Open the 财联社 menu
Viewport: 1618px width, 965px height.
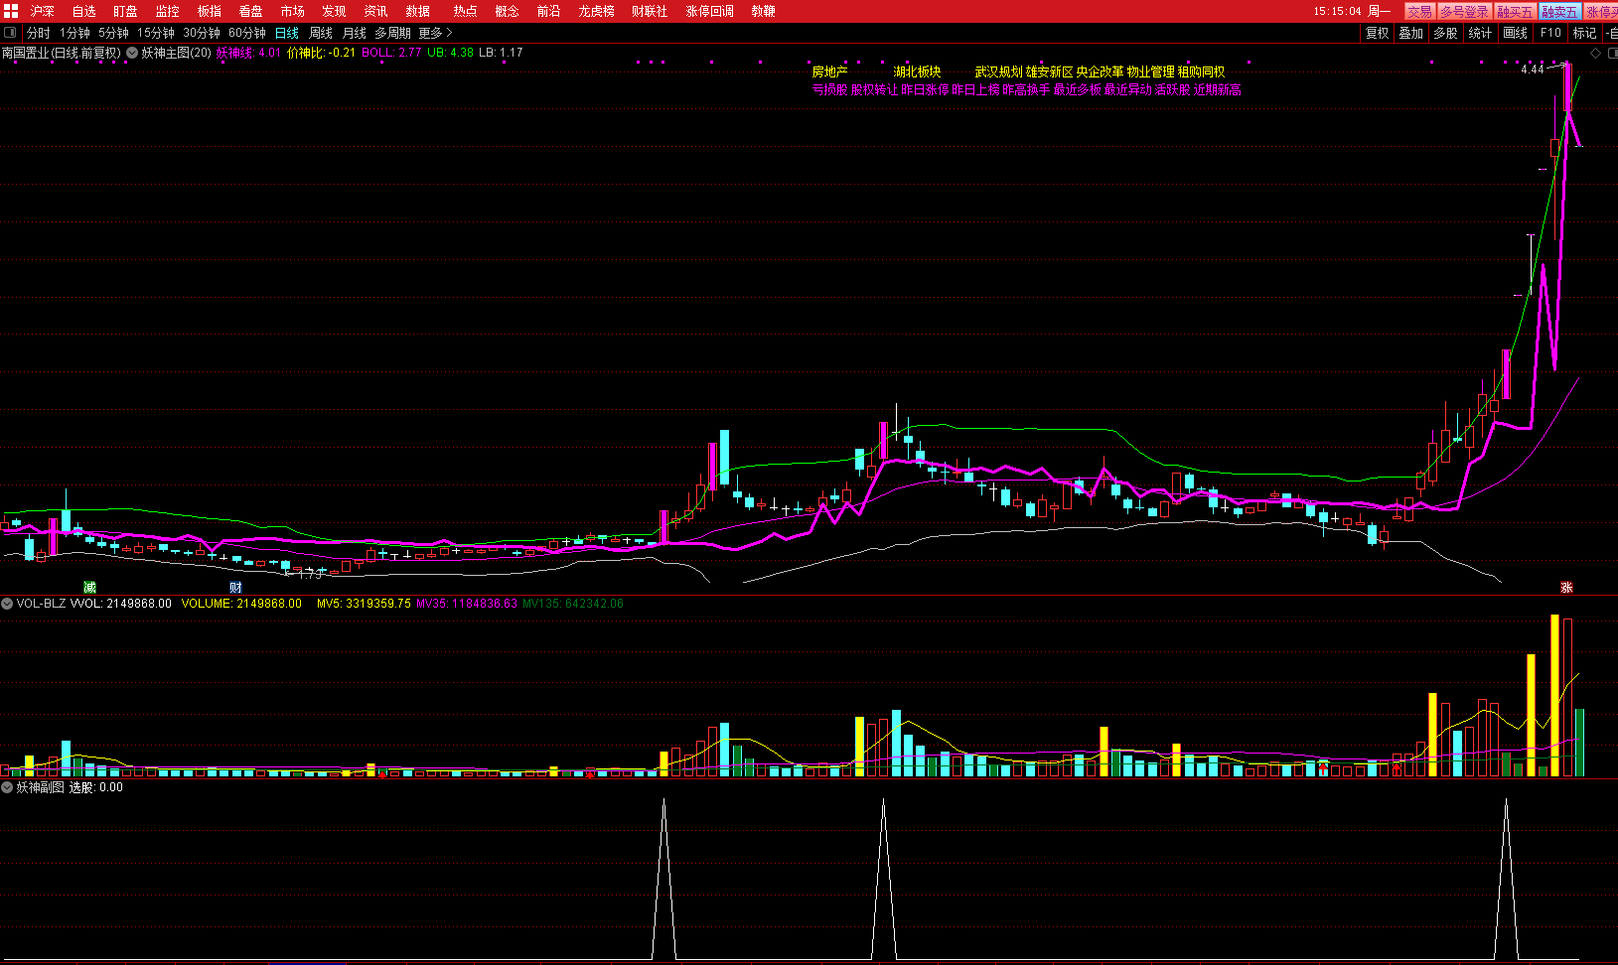pyautogui.click(x=650, y=11)
